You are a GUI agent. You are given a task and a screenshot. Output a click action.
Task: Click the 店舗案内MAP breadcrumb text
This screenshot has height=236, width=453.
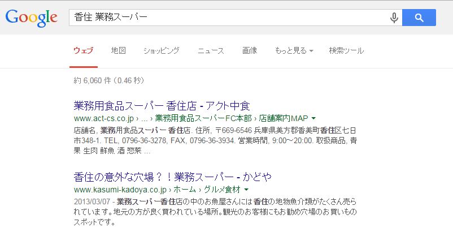(284, 118)
